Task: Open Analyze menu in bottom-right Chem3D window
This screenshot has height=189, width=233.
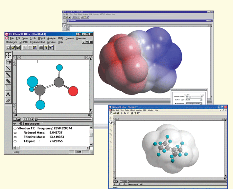Action: [139, 110]
